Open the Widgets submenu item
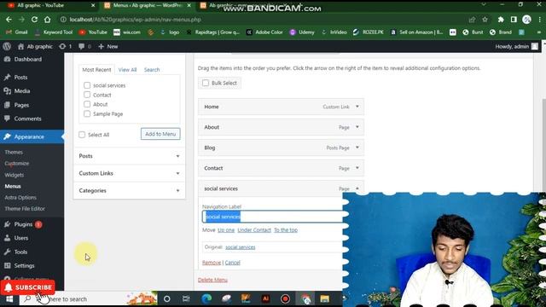 pos(15,175)
